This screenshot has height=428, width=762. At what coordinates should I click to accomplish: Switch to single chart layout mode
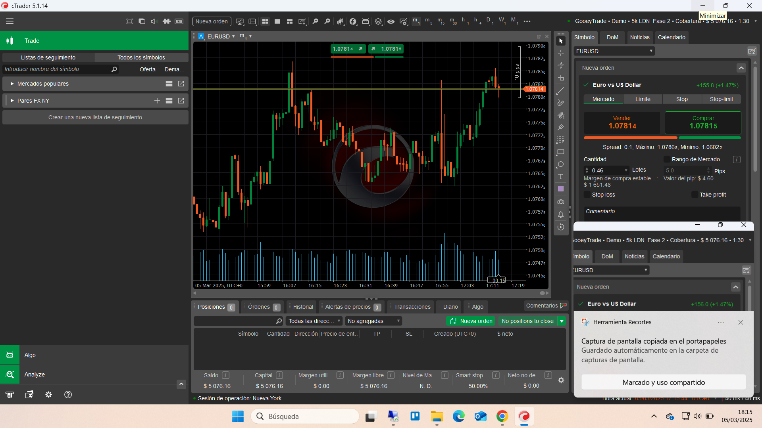tap(277, 21)
